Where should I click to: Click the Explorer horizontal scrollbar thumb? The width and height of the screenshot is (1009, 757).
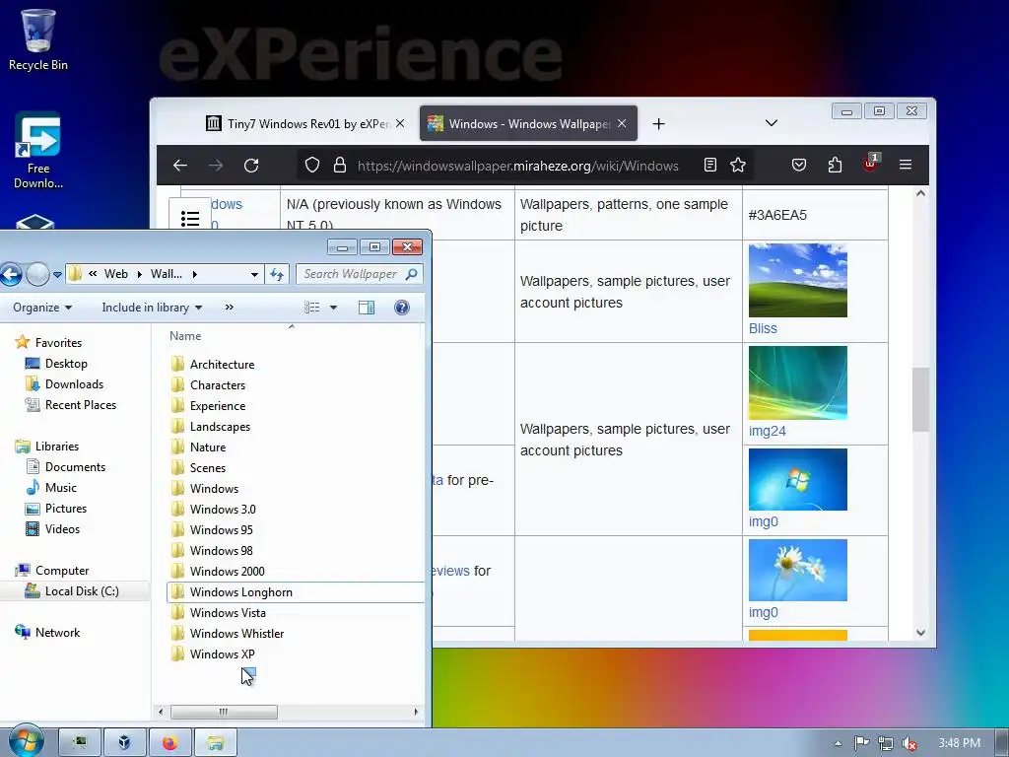coord(224,712)
